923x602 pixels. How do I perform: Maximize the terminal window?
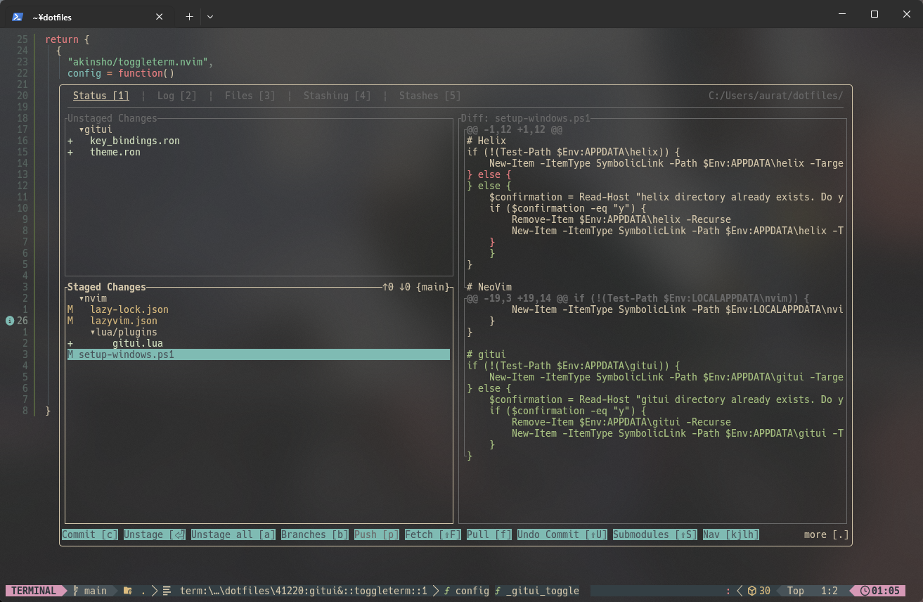874,14
